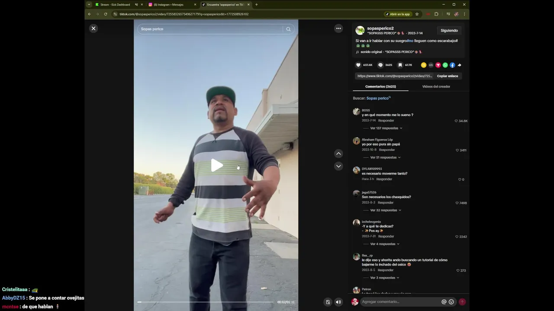Reload the page with browser refresh icon

(105, 14)
